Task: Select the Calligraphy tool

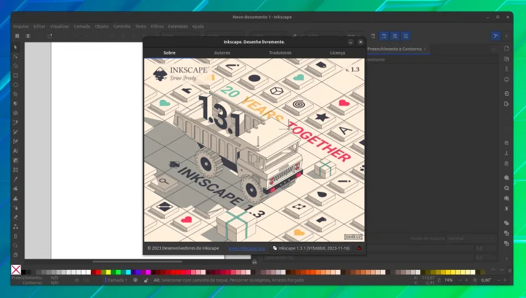Action: click(x=16, y=141)
